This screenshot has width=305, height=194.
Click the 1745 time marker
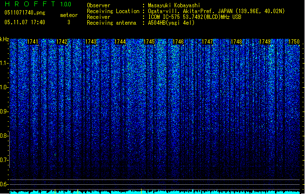coord(149,42)
